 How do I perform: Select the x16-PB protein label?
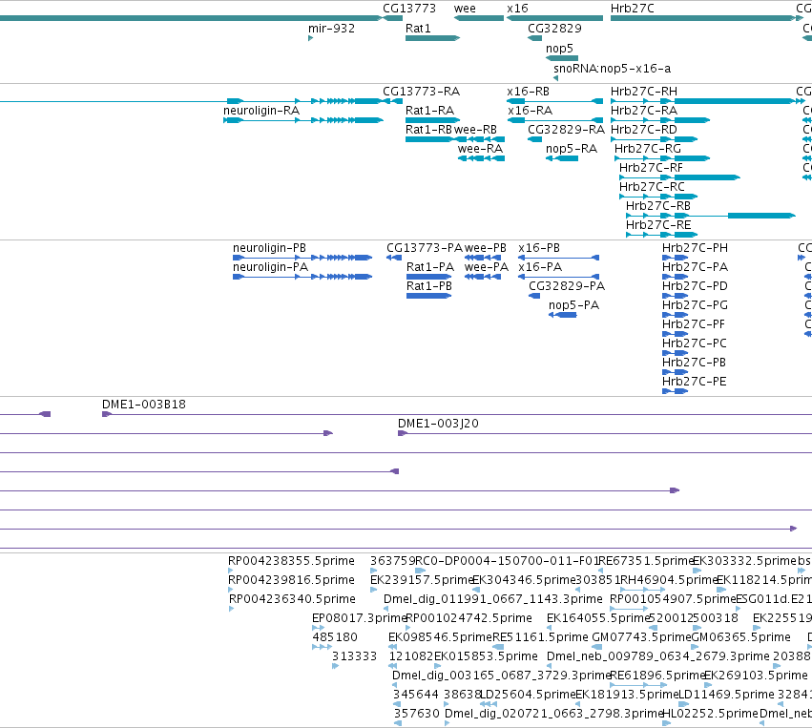(539, 248)
